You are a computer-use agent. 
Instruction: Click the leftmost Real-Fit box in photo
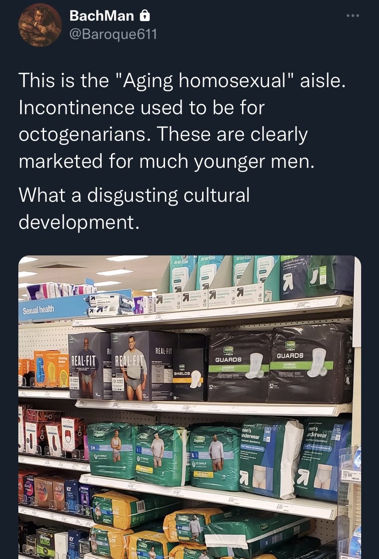point(89,365)
